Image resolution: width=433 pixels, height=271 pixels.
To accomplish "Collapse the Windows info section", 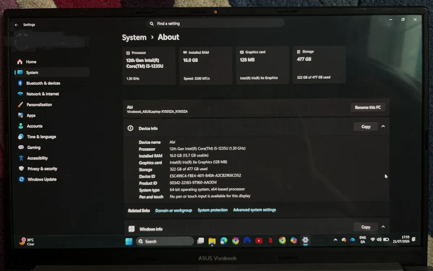I will point(383,227).
